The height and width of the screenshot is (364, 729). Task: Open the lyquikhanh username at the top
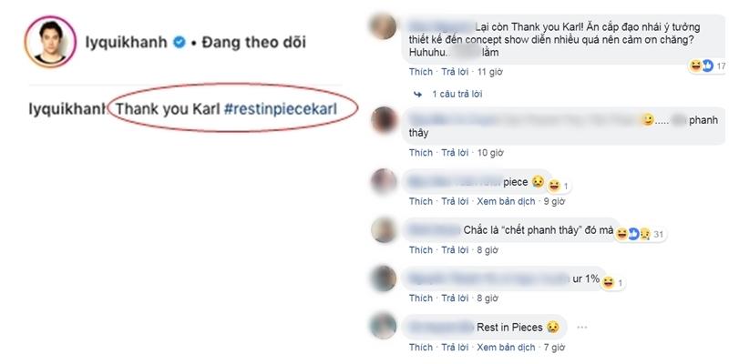(127, 42)
